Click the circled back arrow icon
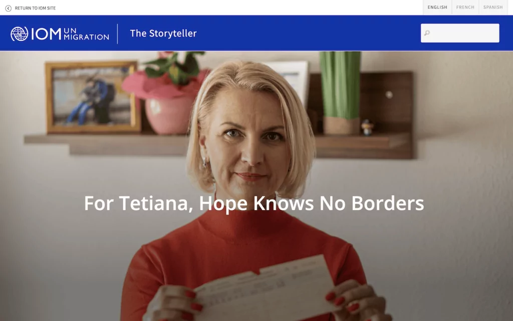Screen dimensions: 513x321 pyautogui.click(x=8, y=8)
